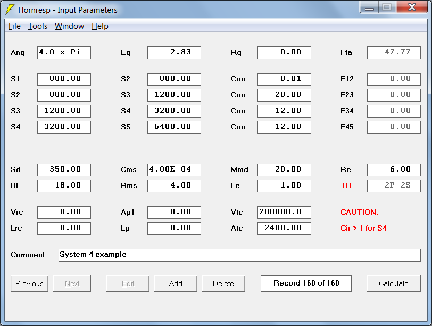Click the Atc field with 2400.00
The height and width of the screenshot is (326, 432).
284,229
